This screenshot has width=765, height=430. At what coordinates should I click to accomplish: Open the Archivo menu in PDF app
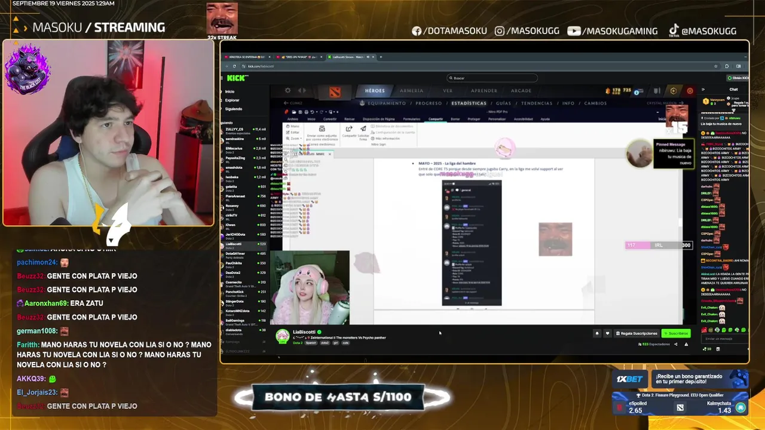[x=293, y=119]
